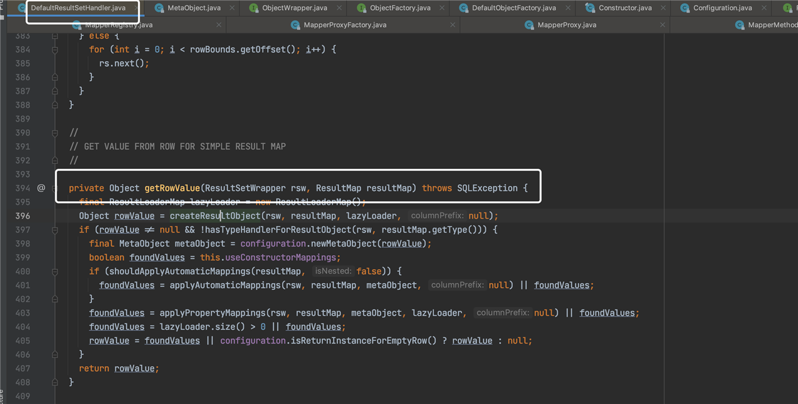
Task: Click the GET VALUE FROM ROW comment
Action: 177,146
